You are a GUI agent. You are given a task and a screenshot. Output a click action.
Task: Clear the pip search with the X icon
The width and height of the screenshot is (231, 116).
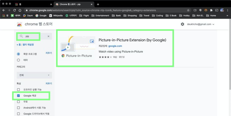click(x=48, y=36)
